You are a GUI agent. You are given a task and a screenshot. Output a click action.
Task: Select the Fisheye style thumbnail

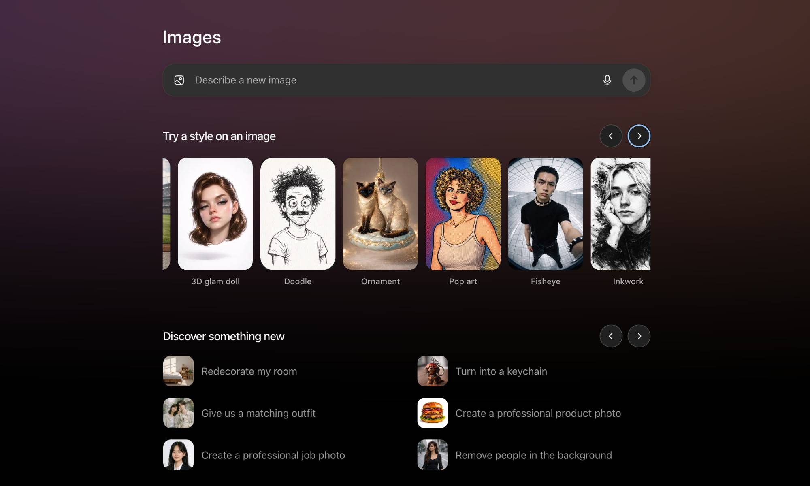546,214
